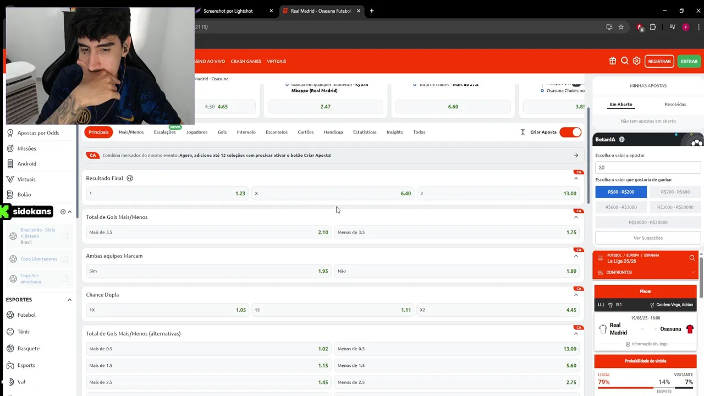
Task: Click the Missões icon in sidebar
Action: (11, 148)
